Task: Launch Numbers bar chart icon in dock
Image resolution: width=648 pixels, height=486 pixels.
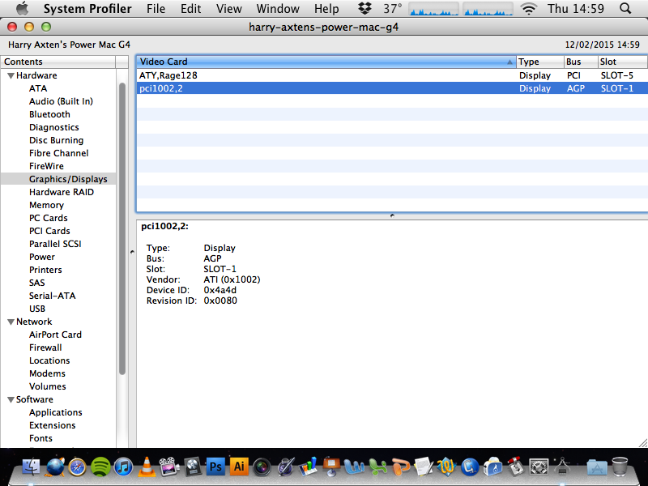Action: click(308, 467)
